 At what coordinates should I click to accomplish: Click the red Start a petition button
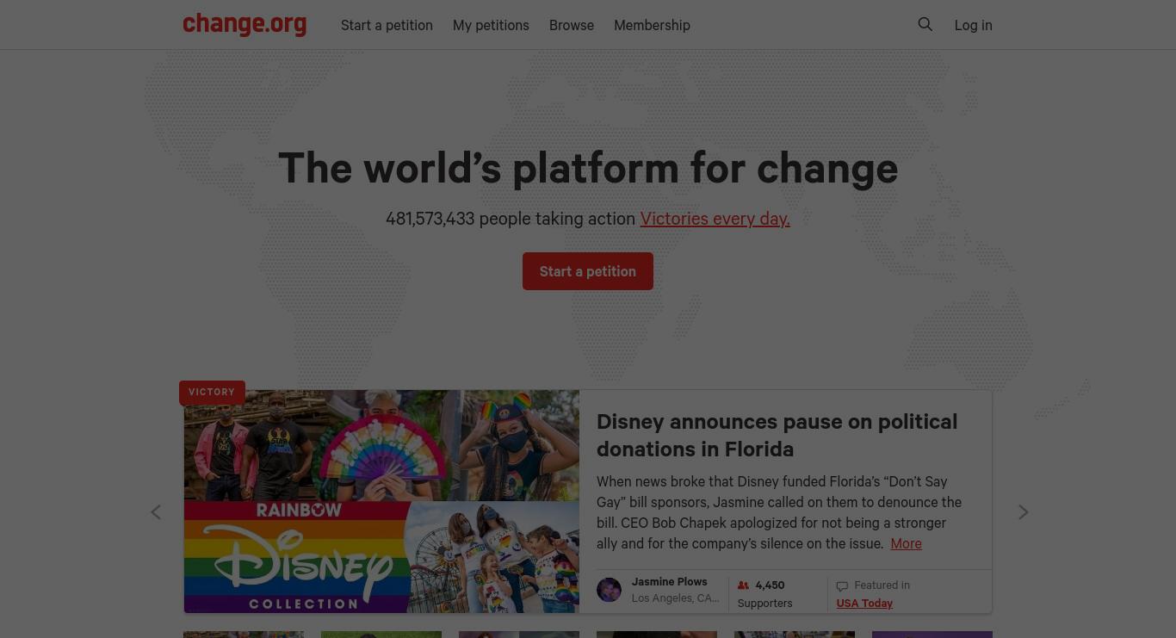tap(588, 271)
